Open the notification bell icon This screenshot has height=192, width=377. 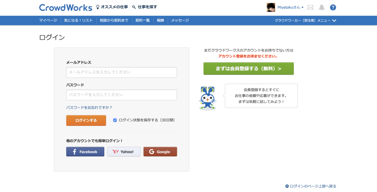pos(321,7)
